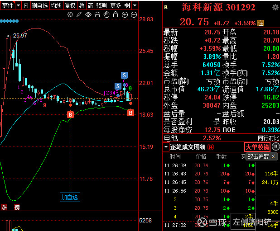
Task: Select the 11:26:39 trade row
Action: point(209,165)
